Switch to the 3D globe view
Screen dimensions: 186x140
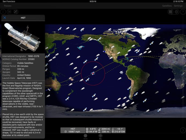pos(176,12)
